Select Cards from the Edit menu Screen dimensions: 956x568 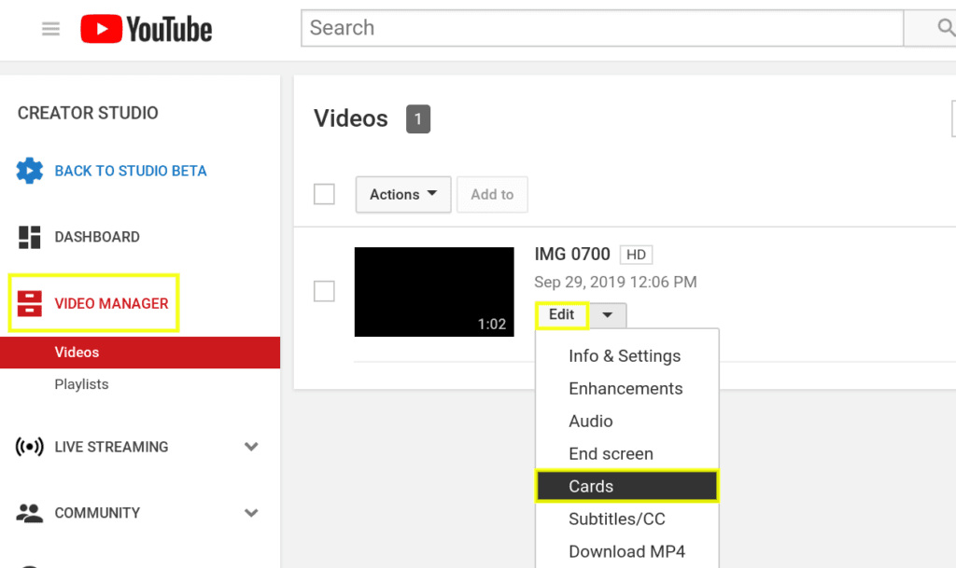point(591,486)
